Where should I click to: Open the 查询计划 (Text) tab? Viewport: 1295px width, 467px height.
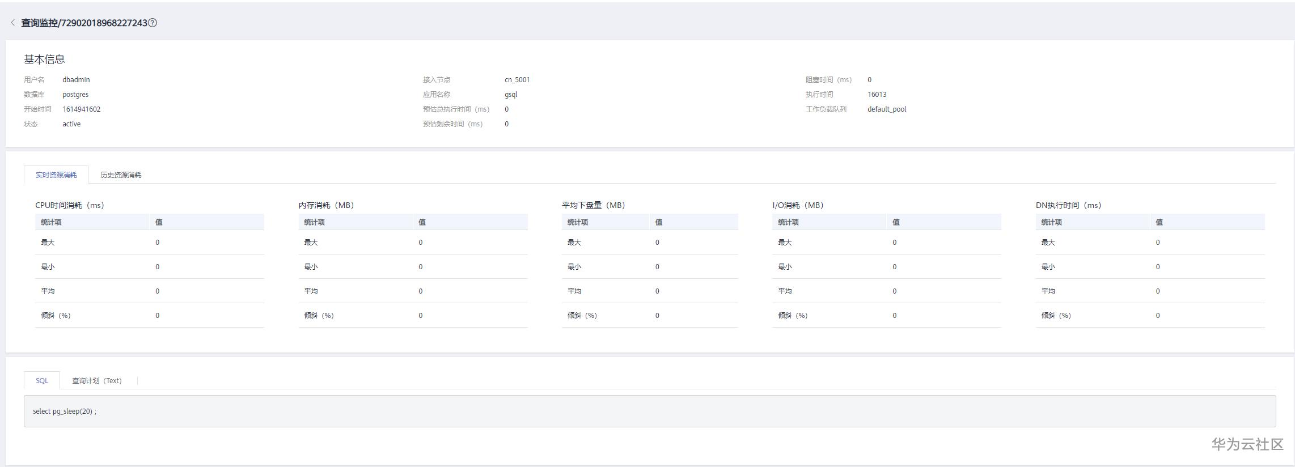click(x=96, y=380)
